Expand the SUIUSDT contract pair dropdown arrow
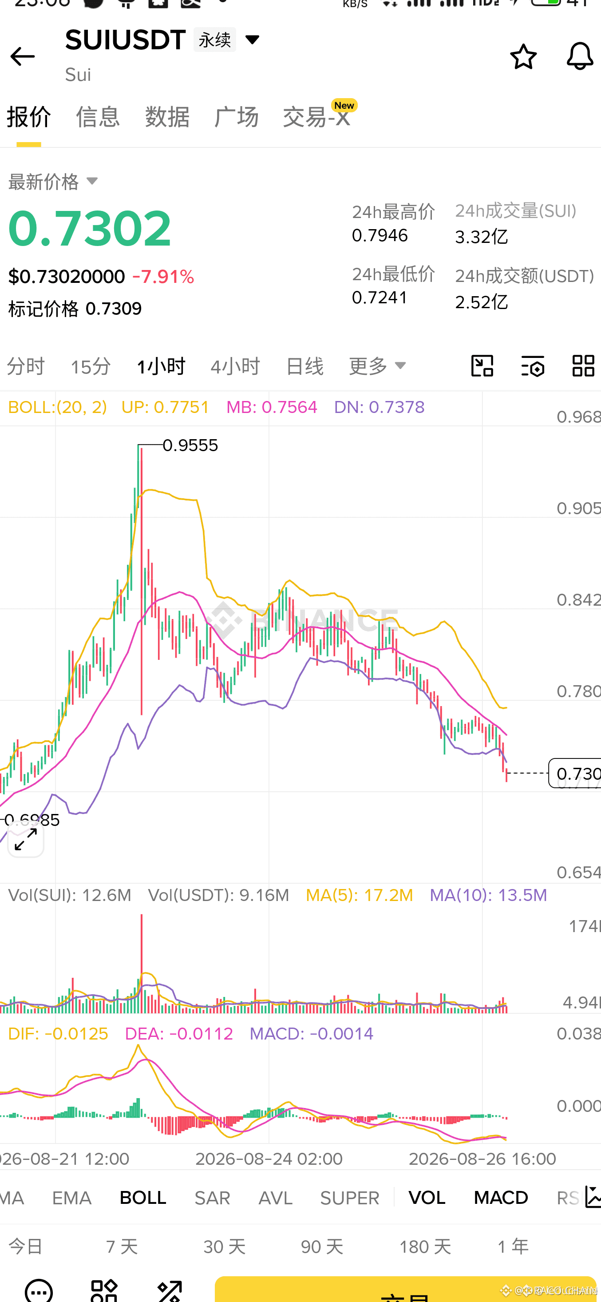This screenshot has height=1302, width=601. coord(252,40)
